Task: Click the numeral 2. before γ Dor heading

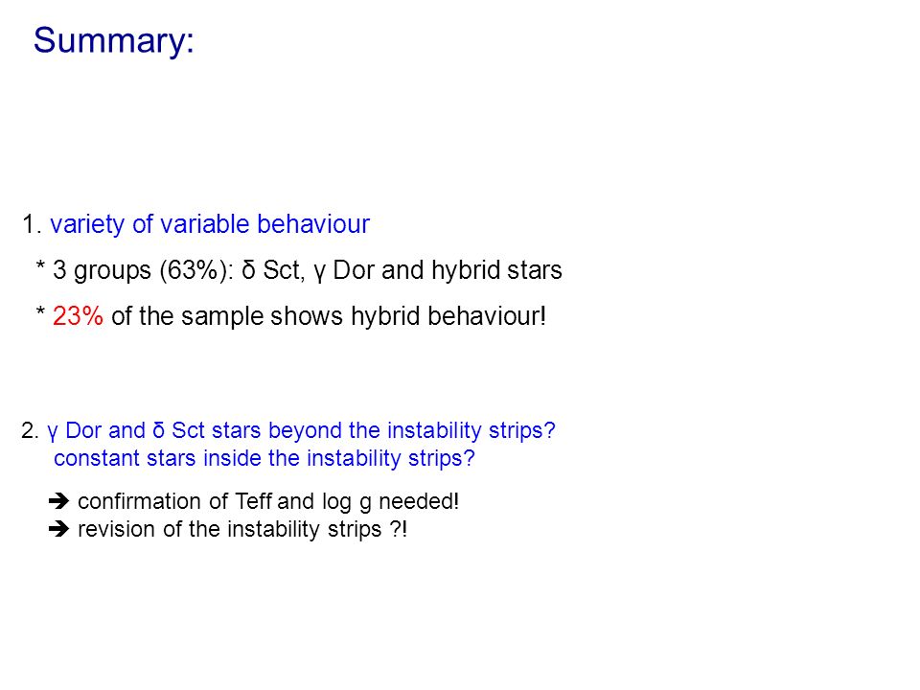Action: point(30,430)
